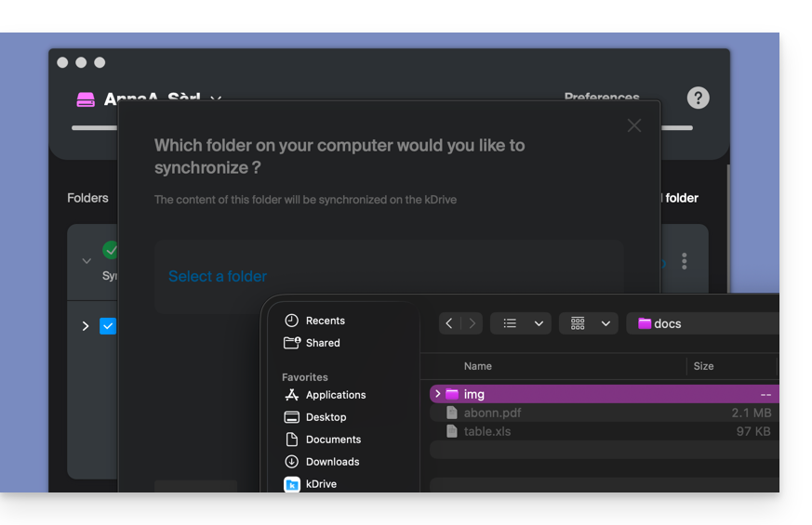Image resolution: width=812 pixels, height=525 pixels.
Task: Sort files by the Name column header
Action: pos(478,366)
